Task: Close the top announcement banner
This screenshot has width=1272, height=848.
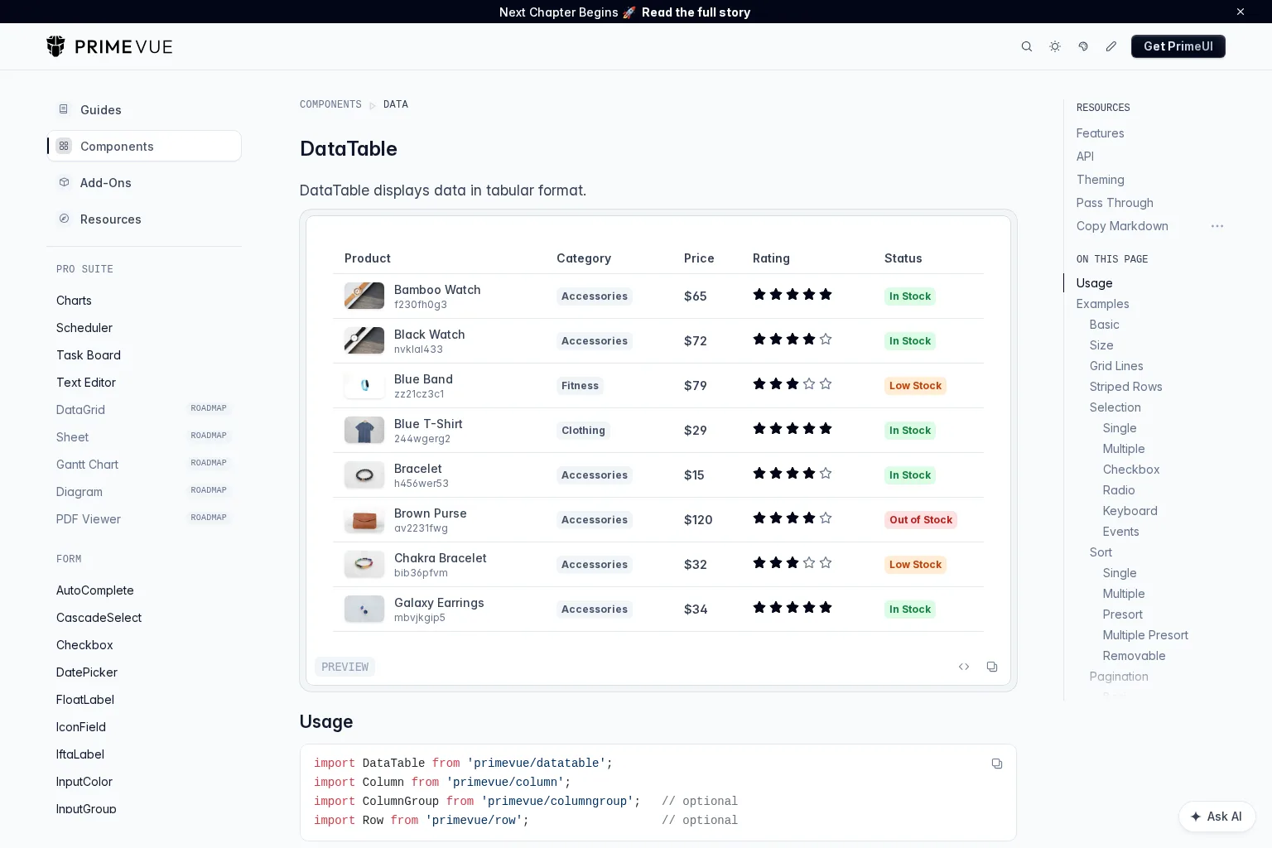Action: [1241, 12]
